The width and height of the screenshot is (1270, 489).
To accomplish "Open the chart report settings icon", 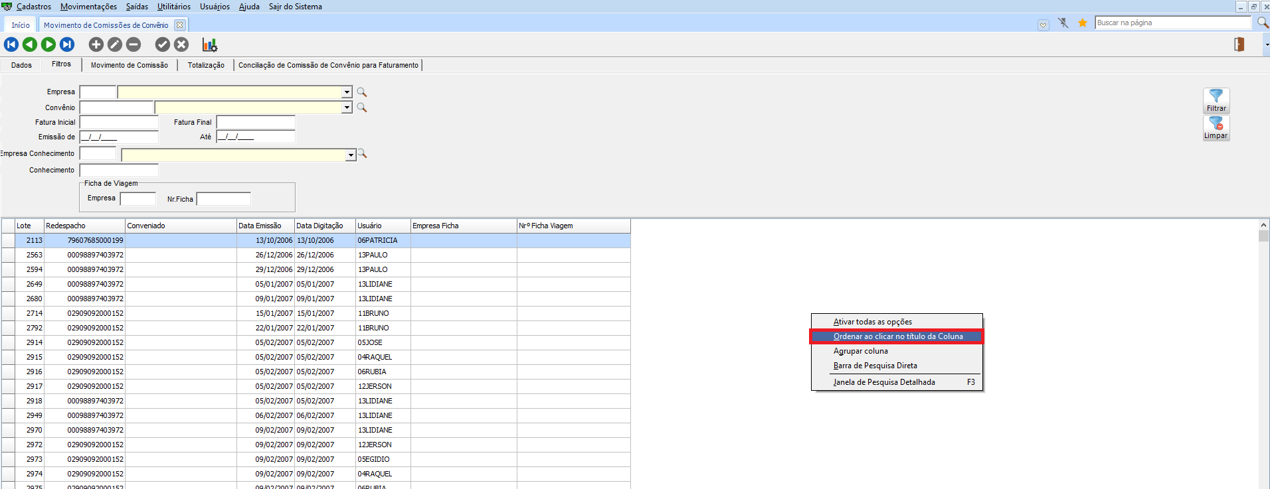I will pyautogui.click(x=210, y=44).
